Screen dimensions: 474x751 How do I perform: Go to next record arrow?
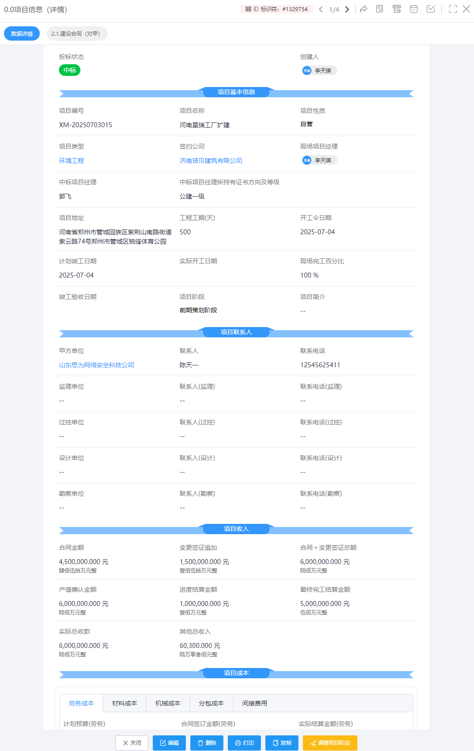tap(347, 9)
